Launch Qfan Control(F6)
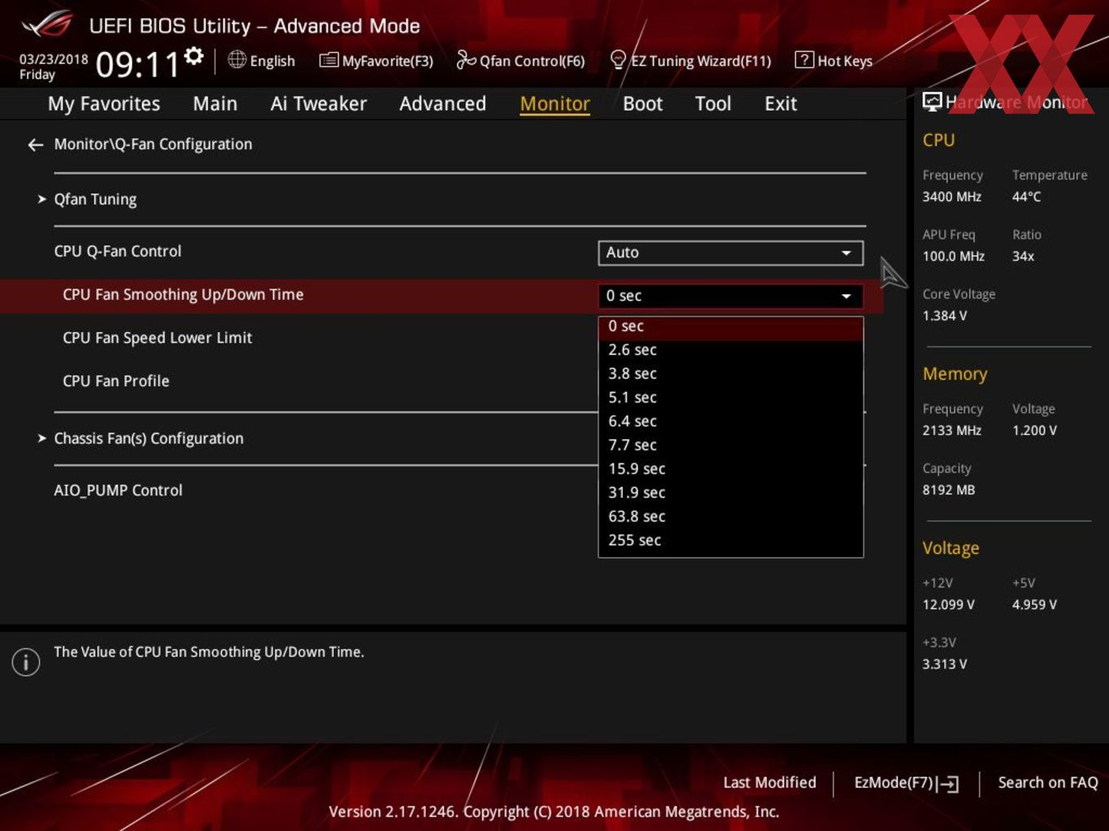This screenshot has height=831, width=1109. point(520,60)
